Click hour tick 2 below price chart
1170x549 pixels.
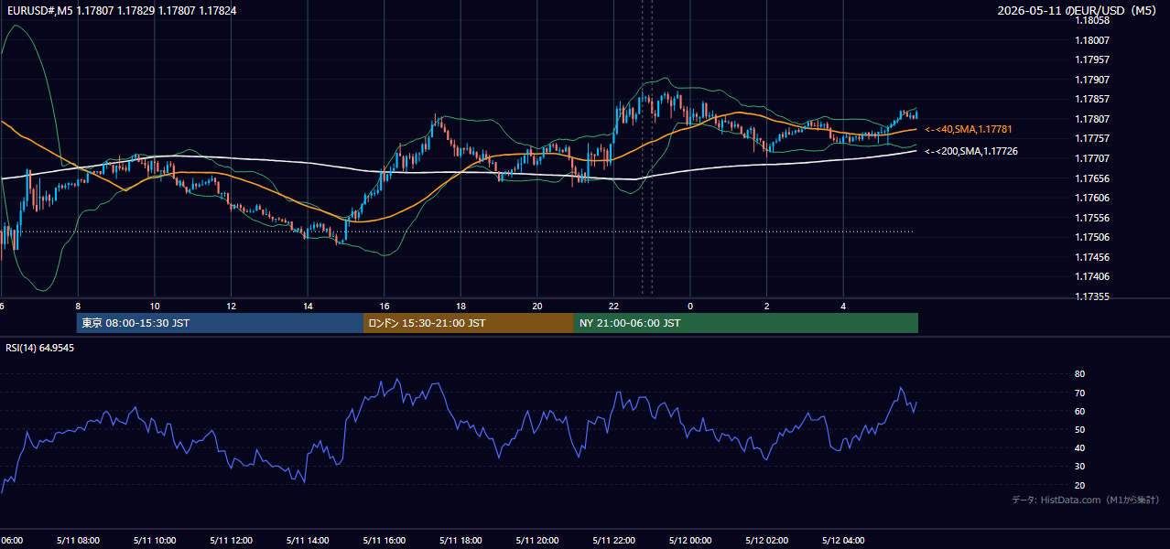(x=767, y=307)
